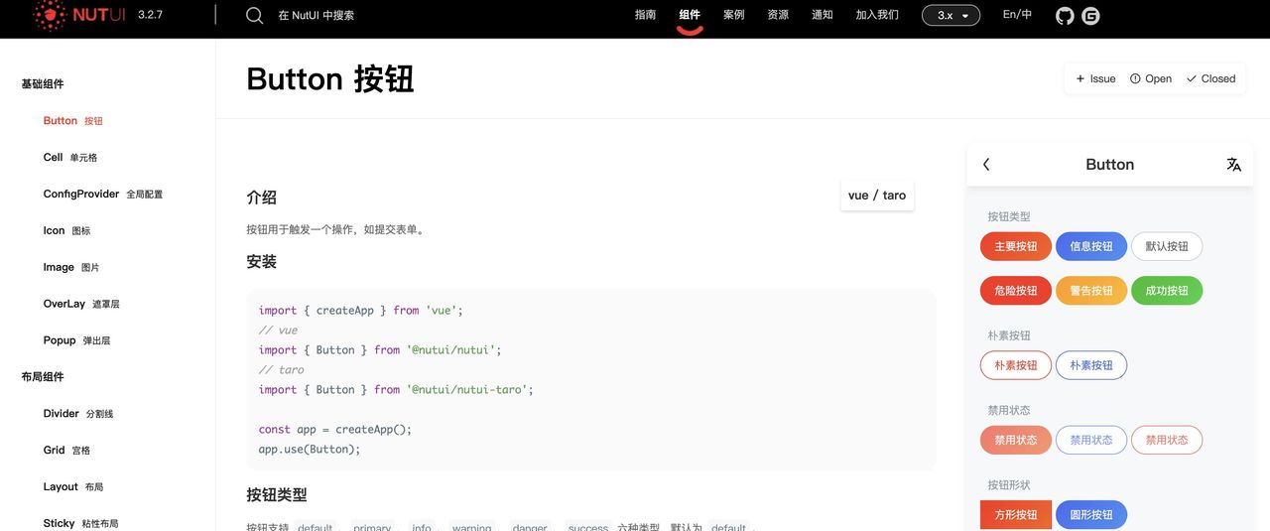
Task: Click the red-outlined 朴素按钮
Action: [1016, 365]
